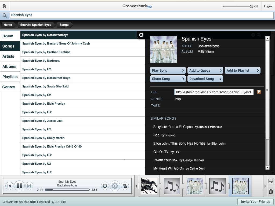This screenshot has width=275, height=206.
Task: Open similar song Pop by N Sync
Action: [x=164, y=135]
